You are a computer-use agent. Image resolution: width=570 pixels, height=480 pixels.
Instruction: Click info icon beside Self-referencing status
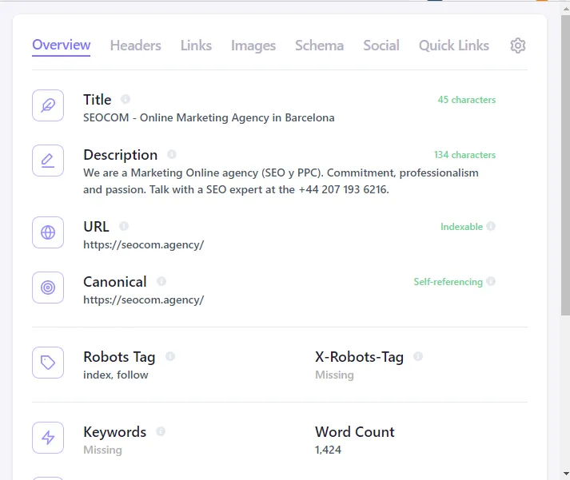pyautogui.click(x=491, y=281)
